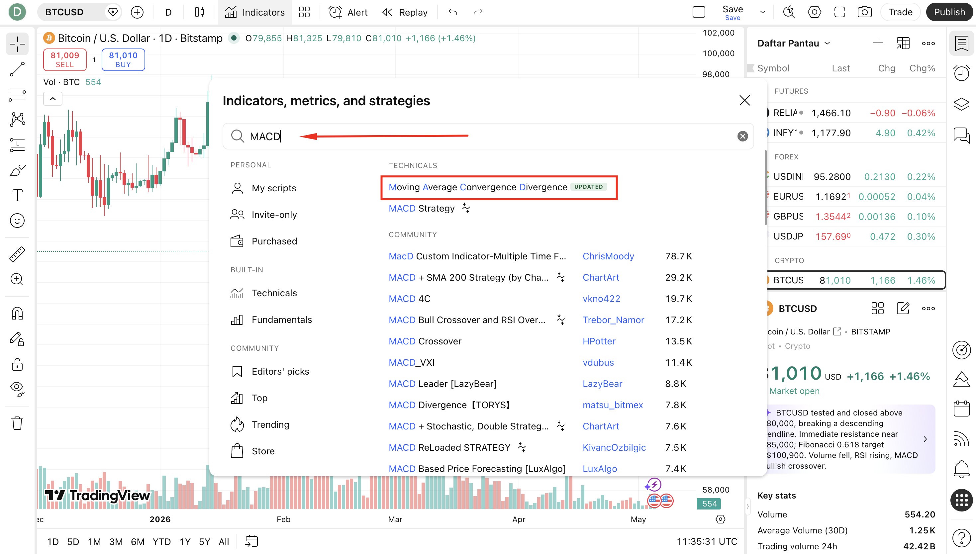Open the Help Center question icon

tap(961, 538)
